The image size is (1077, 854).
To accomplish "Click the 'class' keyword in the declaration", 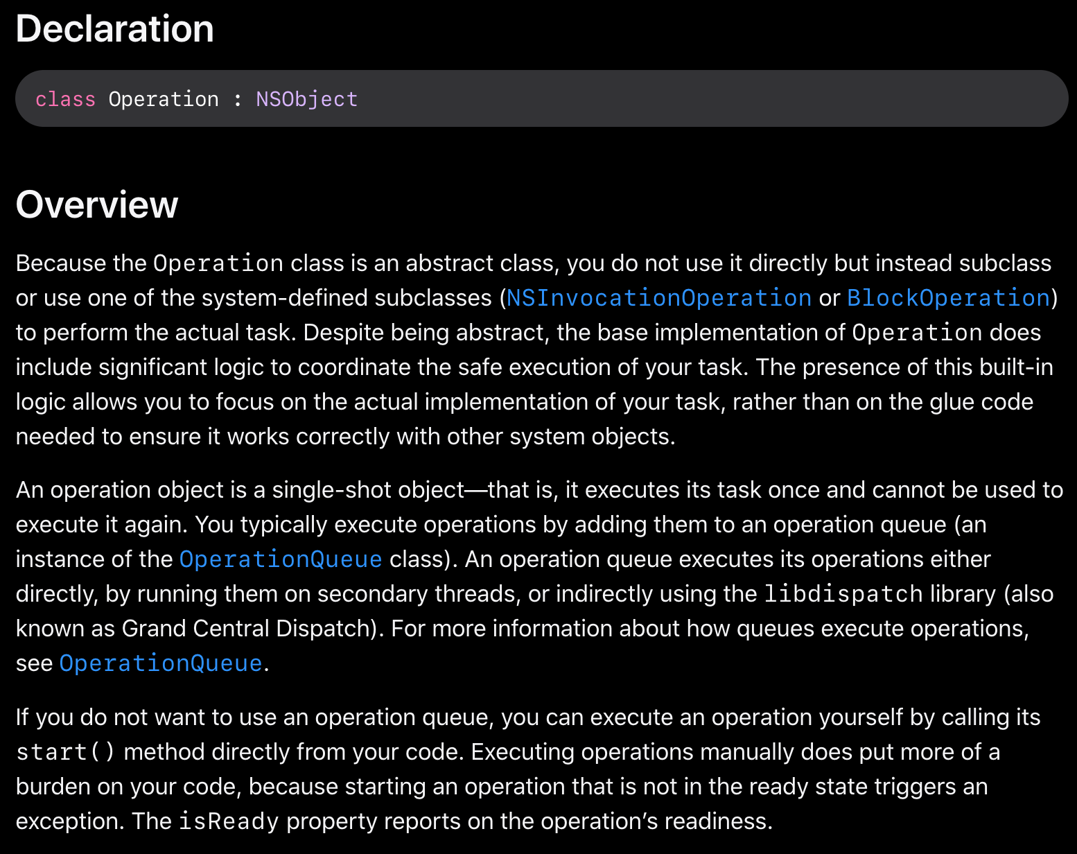I will 65,99.
